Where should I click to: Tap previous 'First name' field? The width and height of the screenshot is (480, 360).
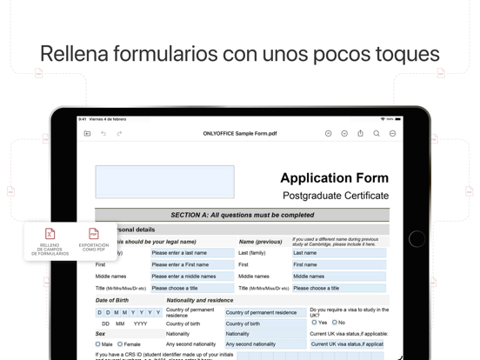tap(339, 264)
